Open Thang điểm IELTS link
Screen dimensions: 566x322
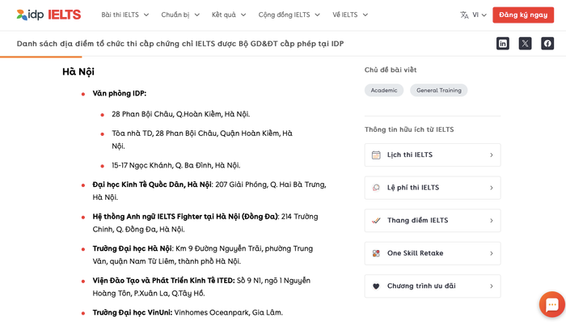pyautogui.click(x=433, y=221)
